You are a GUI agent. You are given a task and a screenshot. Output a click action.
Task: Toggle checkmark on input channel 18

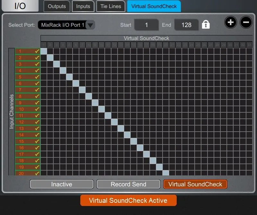click(x=37, y=161)
